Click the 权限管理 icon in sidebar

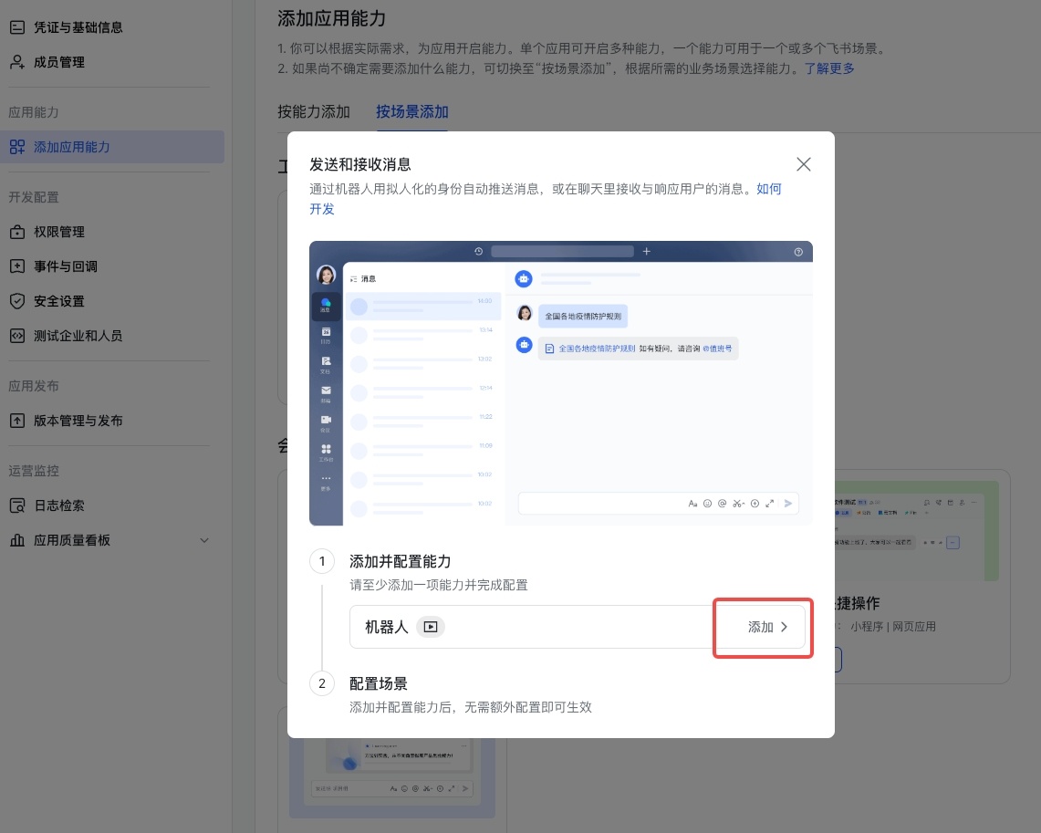tap(17, 232)
